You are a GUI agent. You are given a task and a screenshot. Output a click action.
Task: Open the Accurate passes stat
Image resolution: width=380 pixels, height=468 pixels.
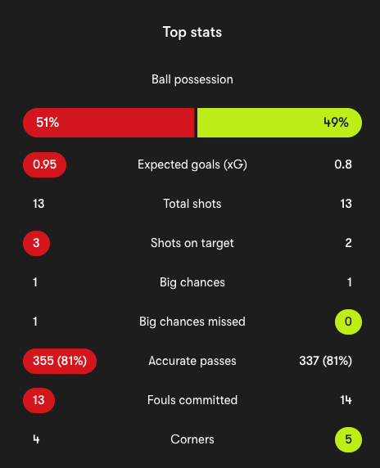pyautogui.click(x=192, y=361)
